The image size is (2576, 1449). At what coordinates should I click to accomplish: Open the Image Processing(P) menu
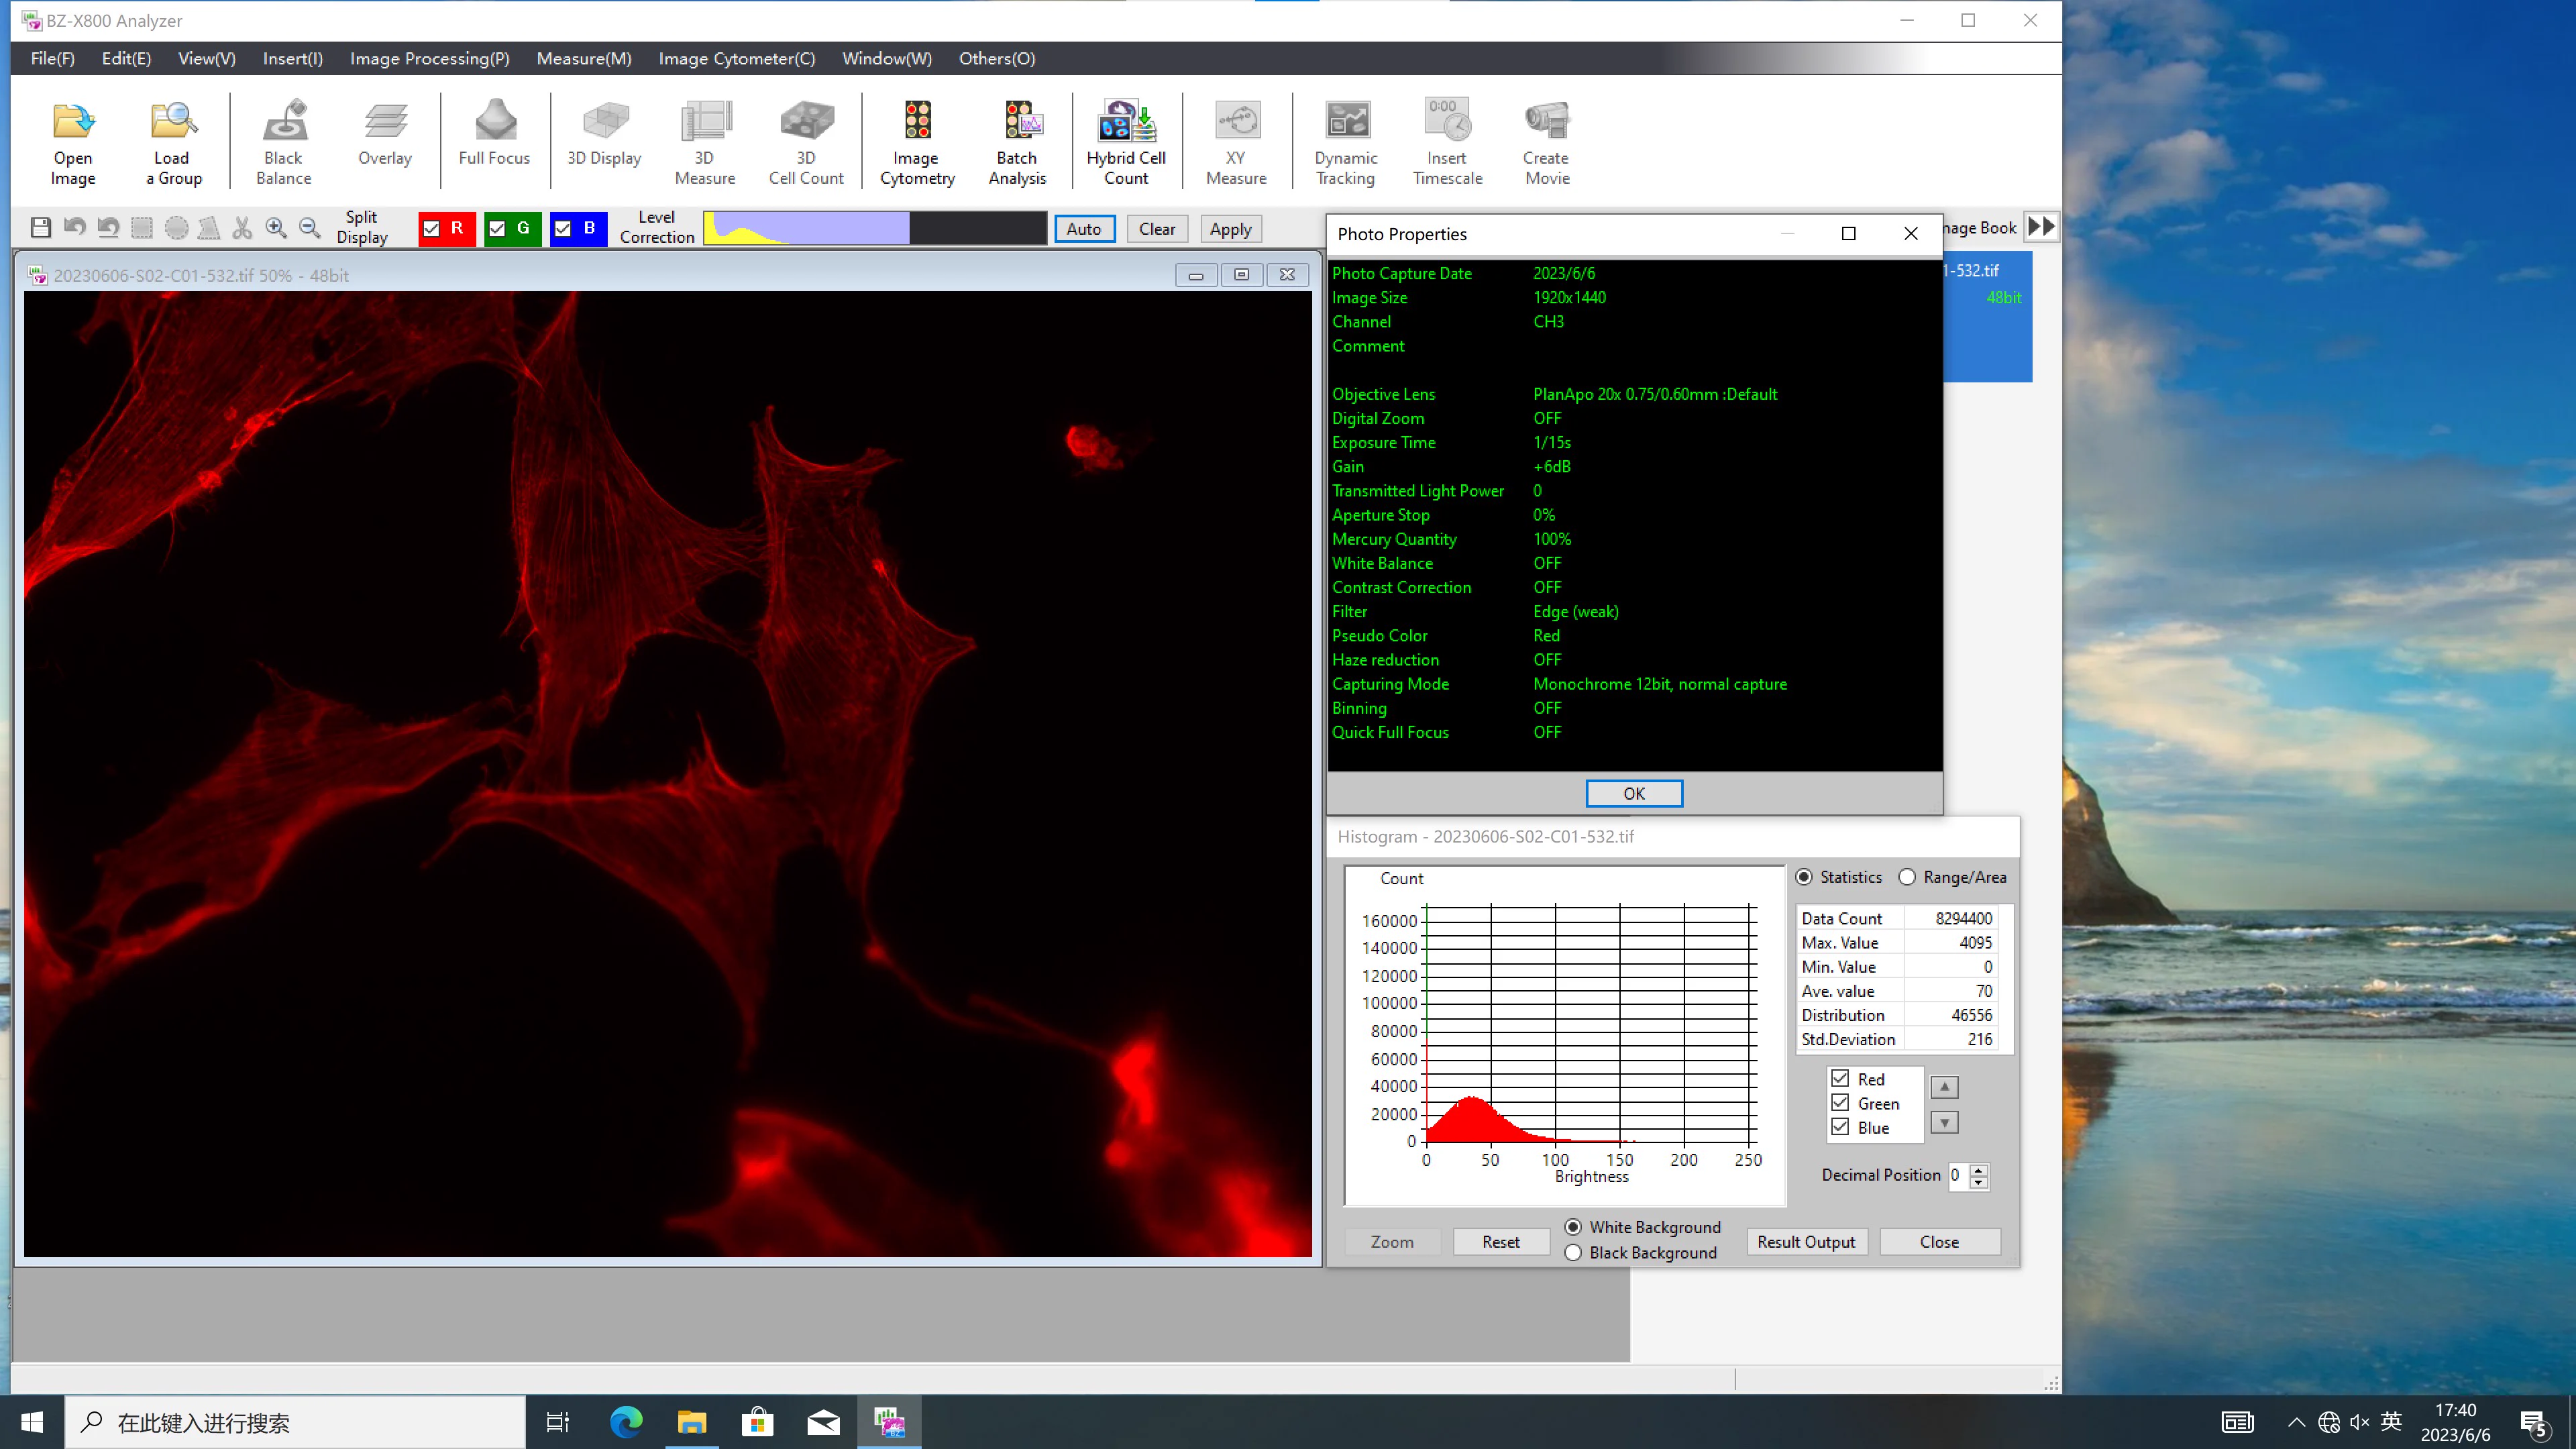(x=430, y=58)
